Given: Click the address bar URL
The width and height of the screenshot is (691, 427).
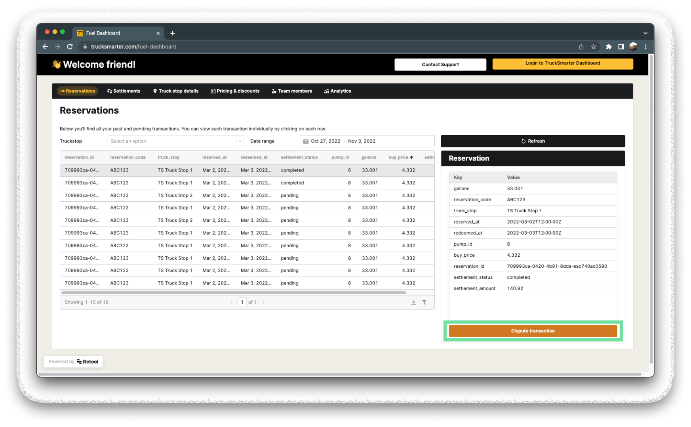Looking at the screenshot, I should [134, 47].
